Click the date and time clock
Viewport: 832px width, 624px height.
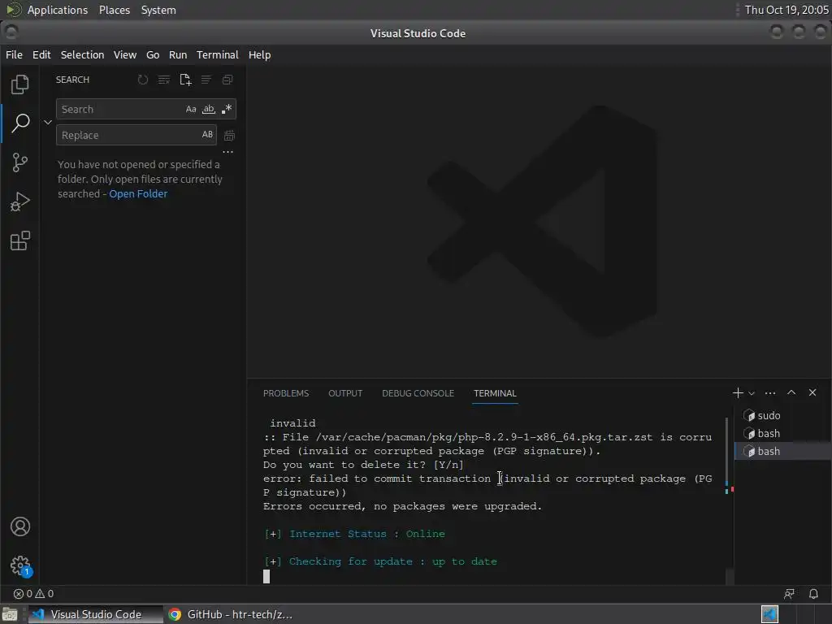click(786, 10)
